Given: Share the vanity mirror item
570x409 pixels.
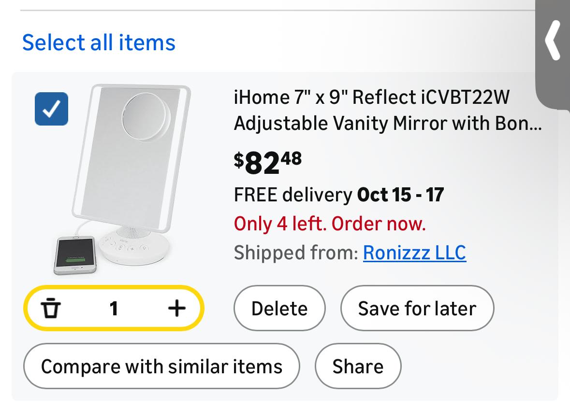Looking at the screenshot, I should pyautogui.click(x=358, y=366).
